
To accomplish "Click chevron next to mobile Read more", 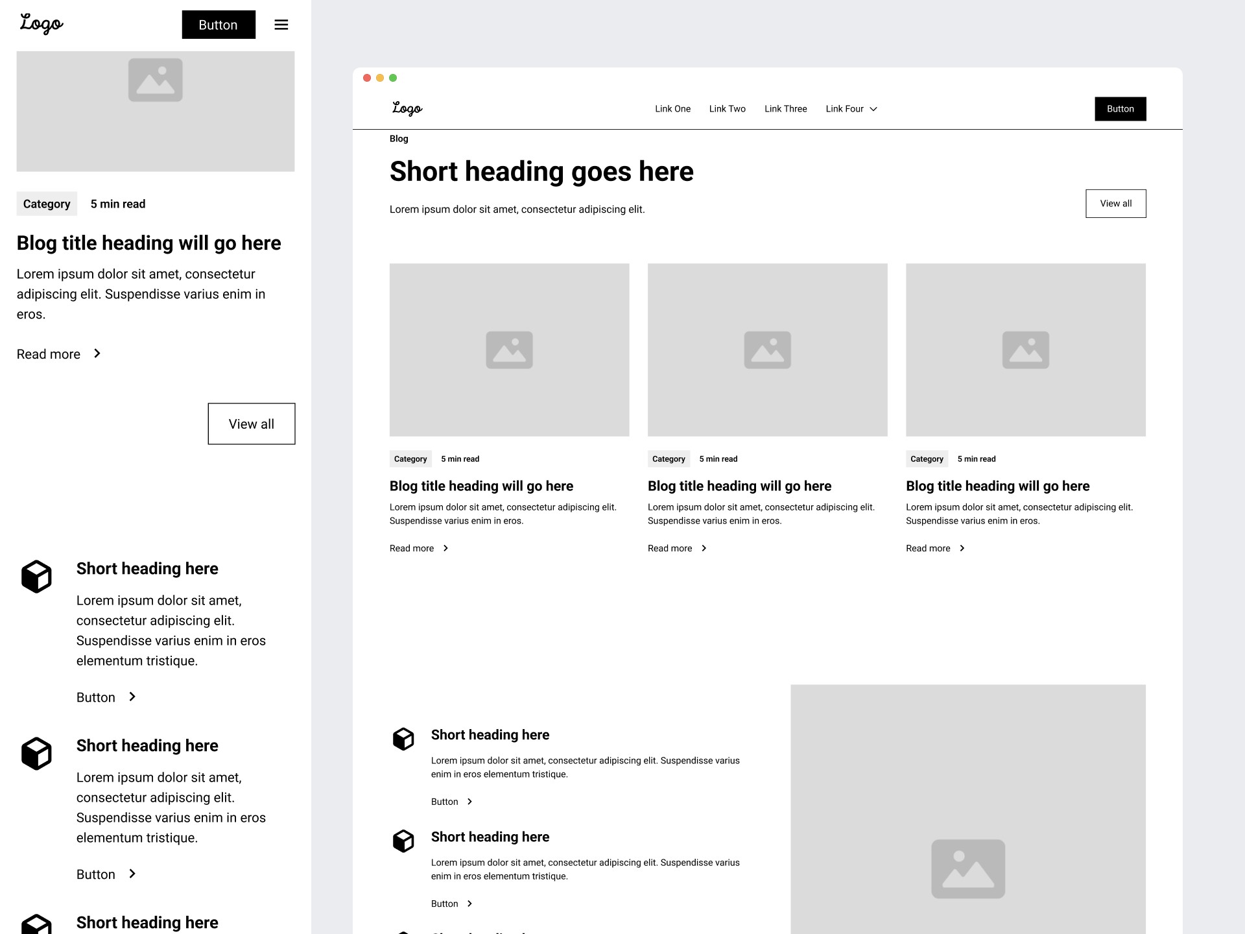I will point(97,353).
